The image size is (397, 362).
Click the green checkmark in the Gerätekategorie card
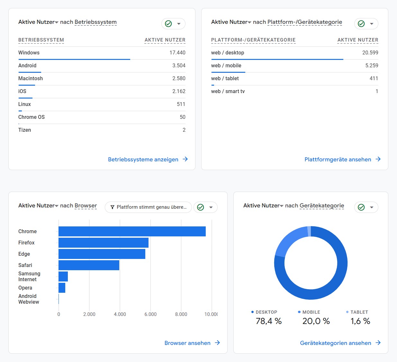tap(361, 207)
